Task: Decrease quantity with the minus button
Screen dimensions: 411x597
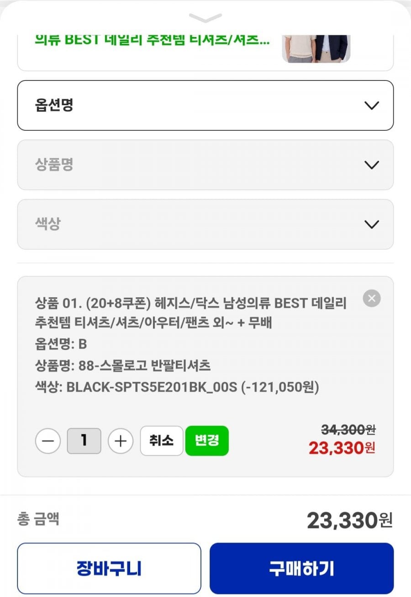Action: pyautogui.click(x=47, y=441)
